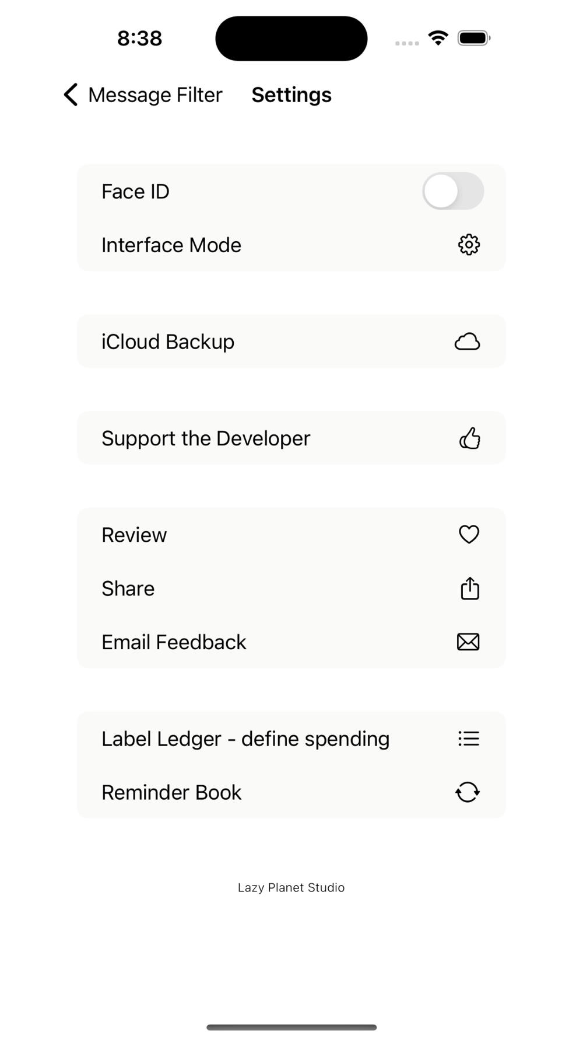Open Label Ledger - define spending

(245, 739)
